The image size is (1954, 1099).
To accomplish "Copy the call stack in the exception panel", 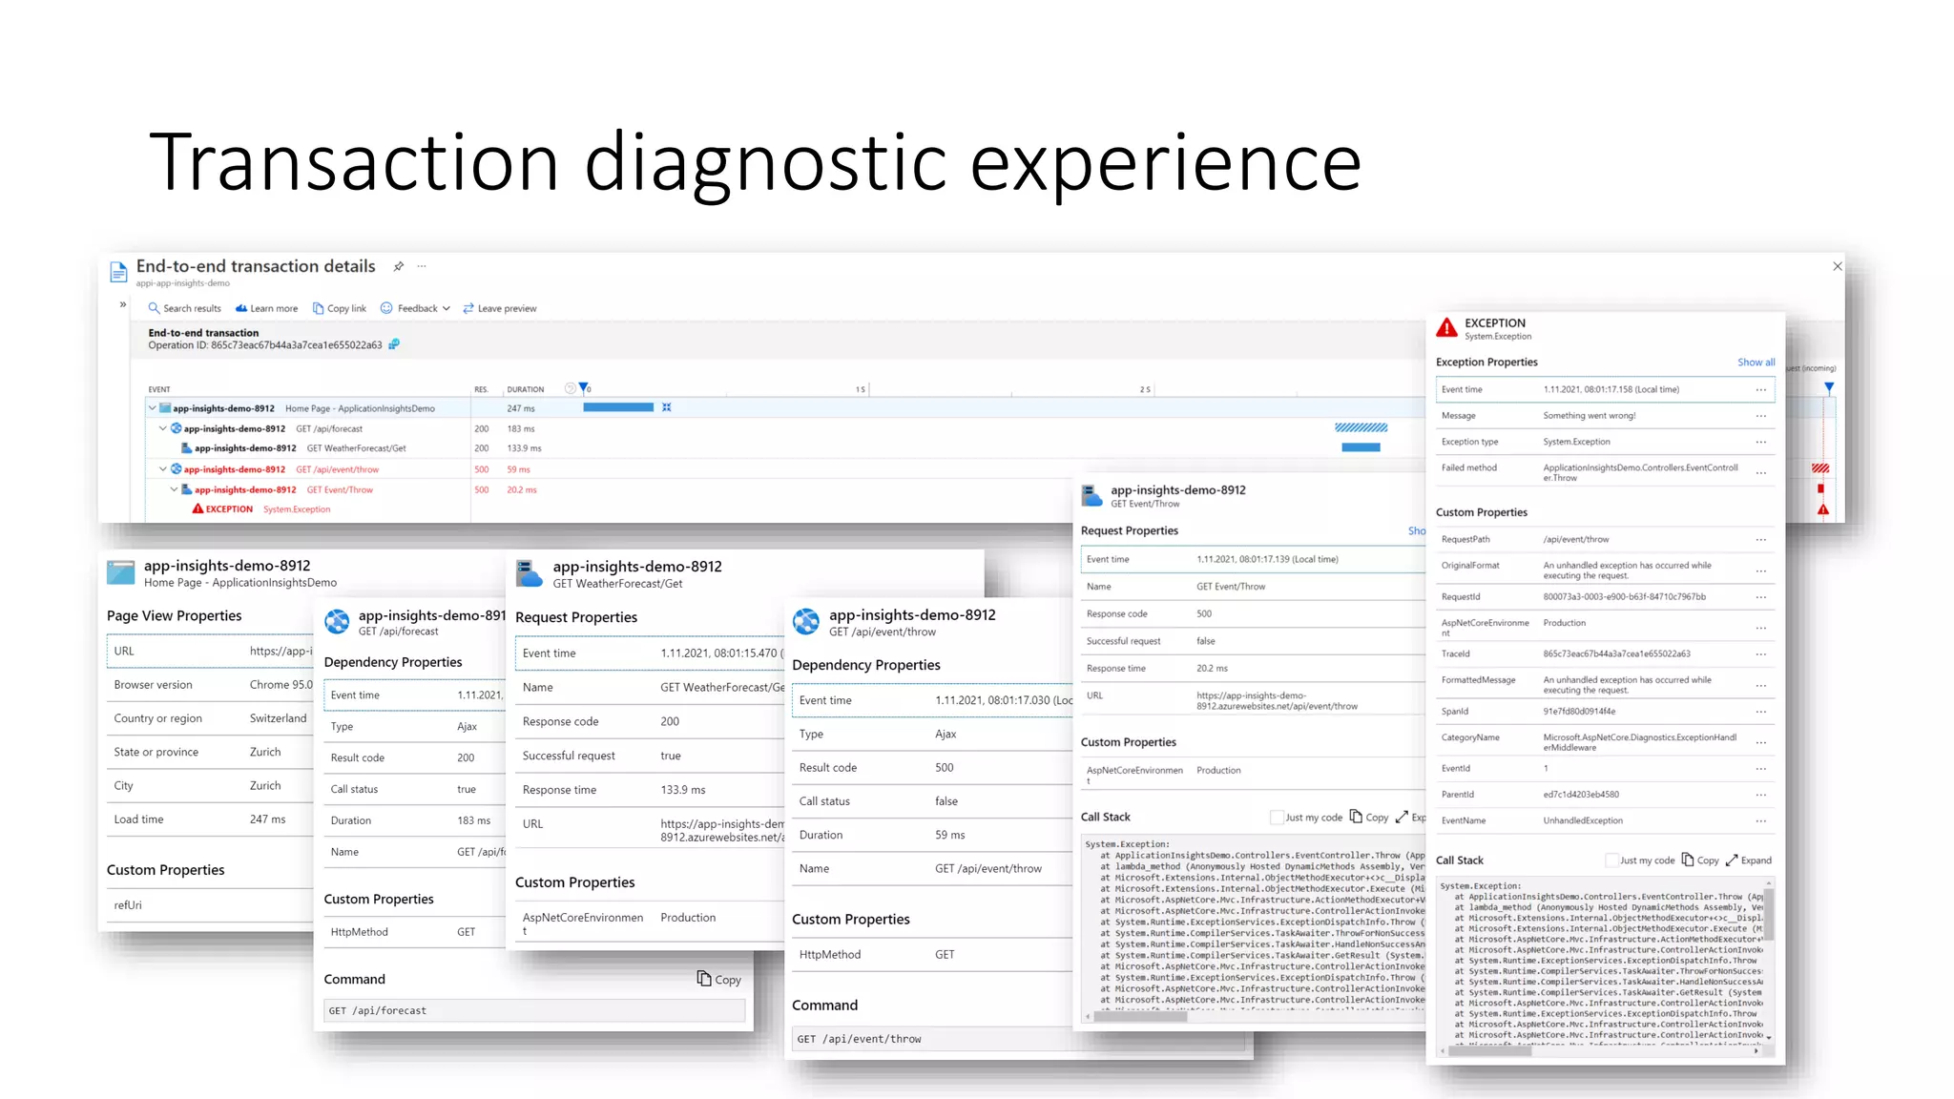I will (x=1700, y=861).
